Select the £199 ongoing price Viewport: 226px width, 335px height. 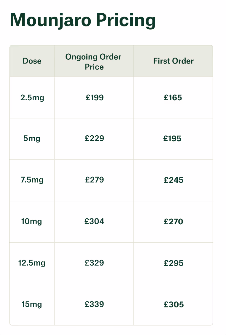click(x=95, y=98)
